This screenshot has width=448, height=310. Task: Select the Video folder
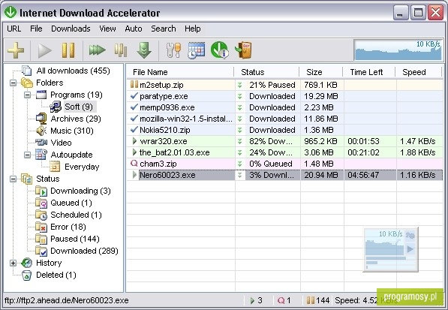(x=61, y=143)
